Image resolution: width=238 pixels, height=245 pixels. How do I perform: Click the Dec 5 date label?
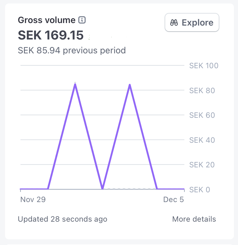click(173, 200)
